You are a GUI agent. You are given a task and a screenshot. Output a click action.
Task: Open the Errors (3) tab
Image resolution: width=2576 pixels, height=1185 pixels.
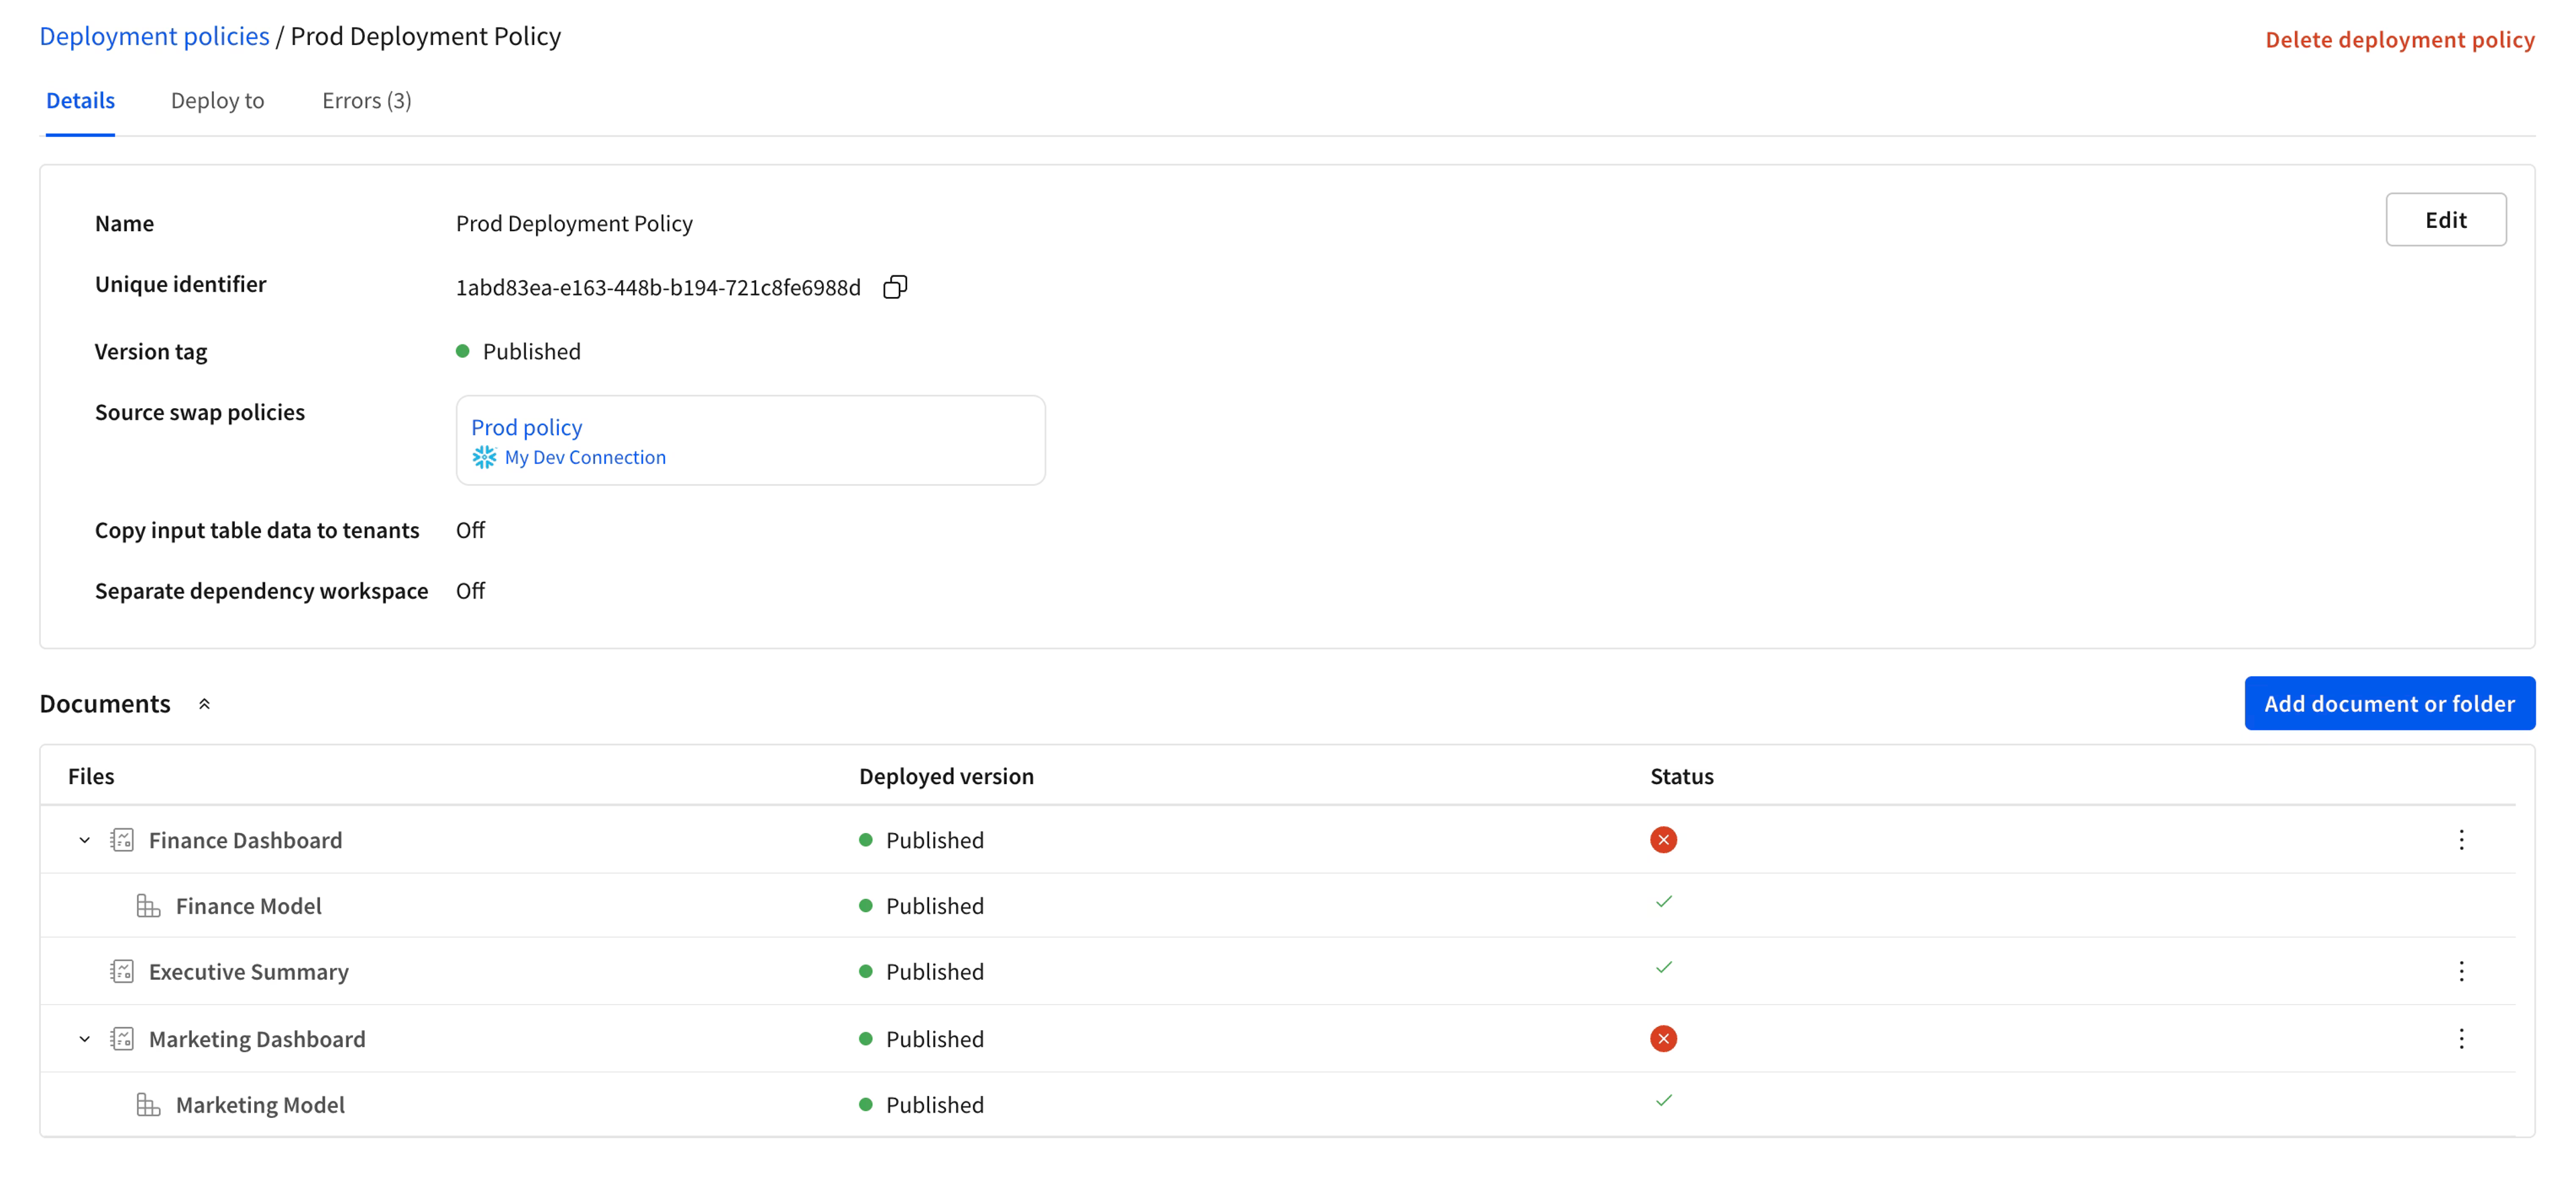366,101
